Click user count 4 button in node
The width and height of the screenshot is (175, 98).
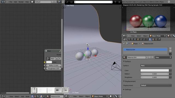[57, 59]
